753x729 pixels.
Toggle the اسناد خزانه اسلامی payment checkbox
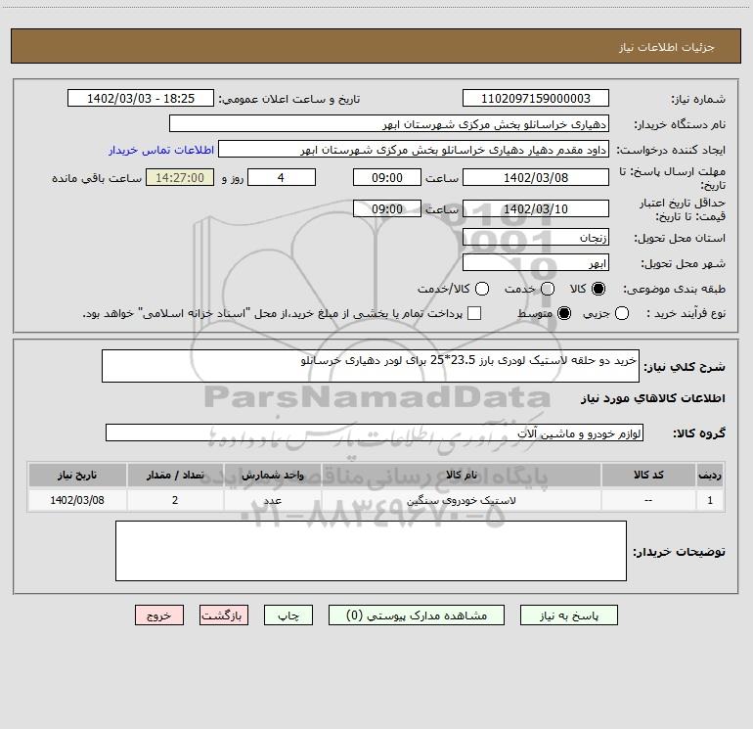pyautogui.click(x=474, y=313)
